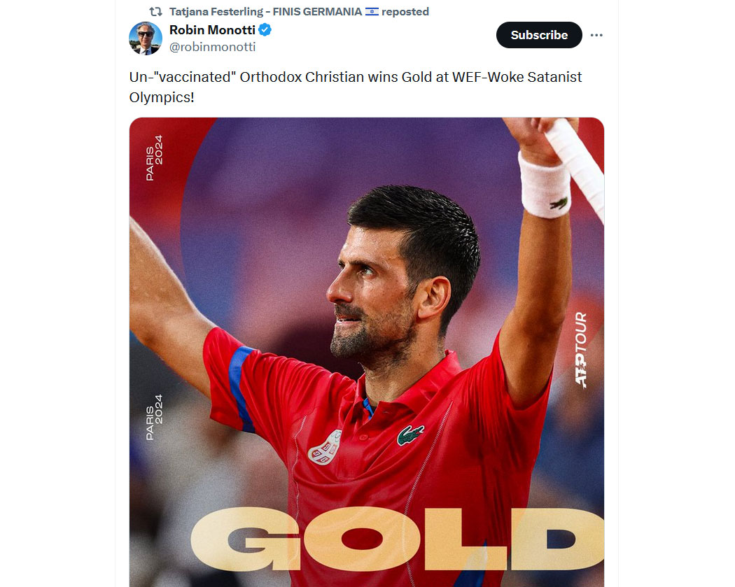Screen dimensions: 735x587
Task: Click the Israel flag emoji in repost line
Action: pyautogui.click(x=372, y=12)
